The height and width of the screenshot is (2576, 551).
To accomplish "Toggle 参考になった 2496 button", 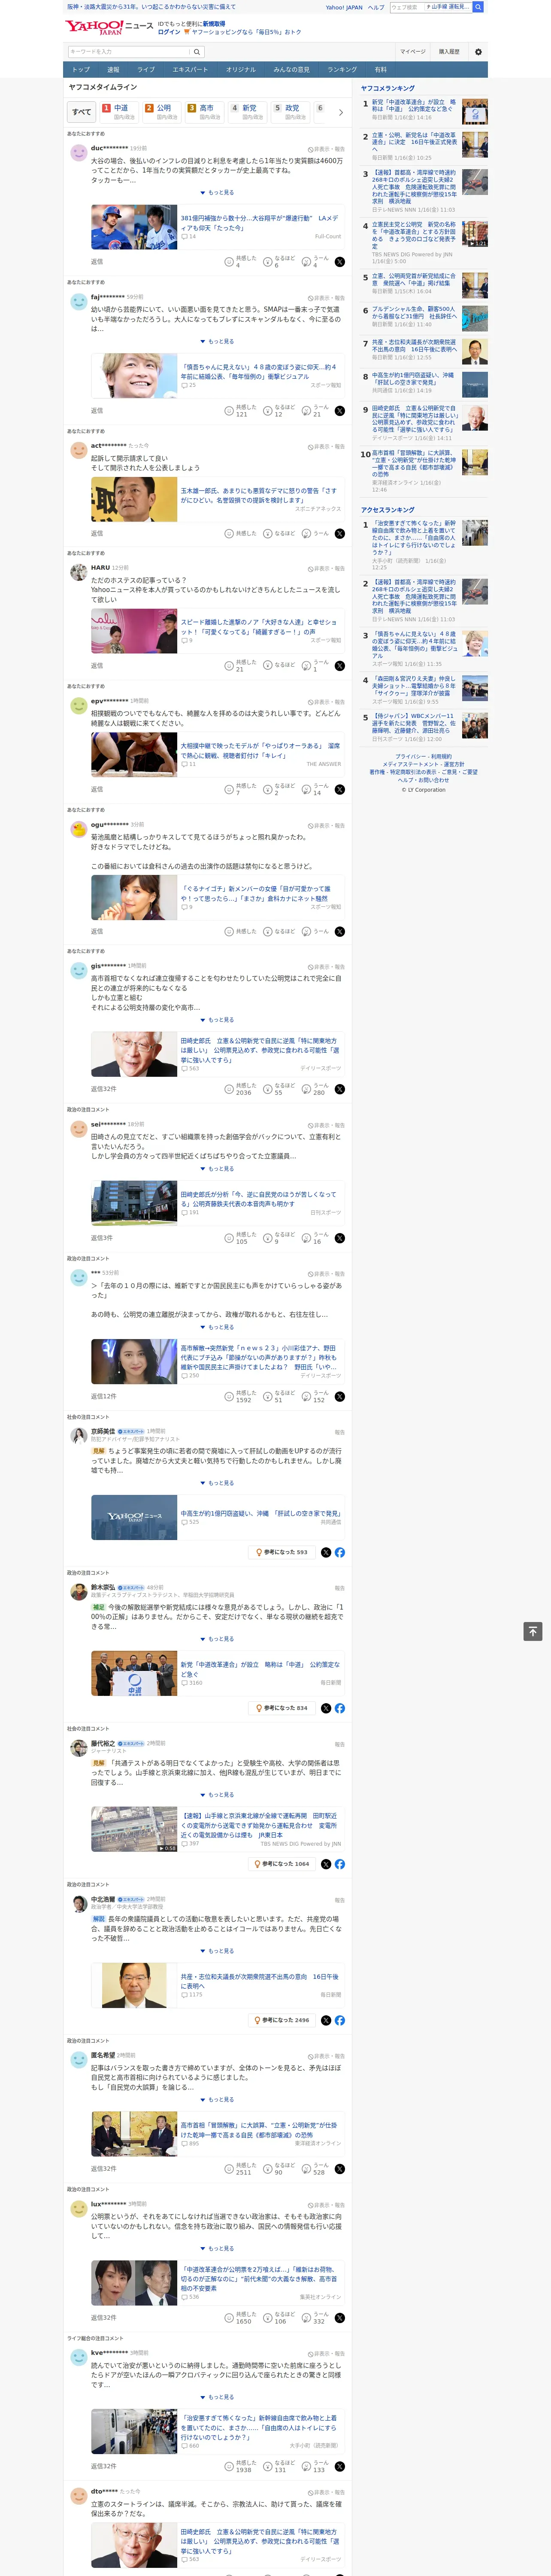I will coord(281,2020).
